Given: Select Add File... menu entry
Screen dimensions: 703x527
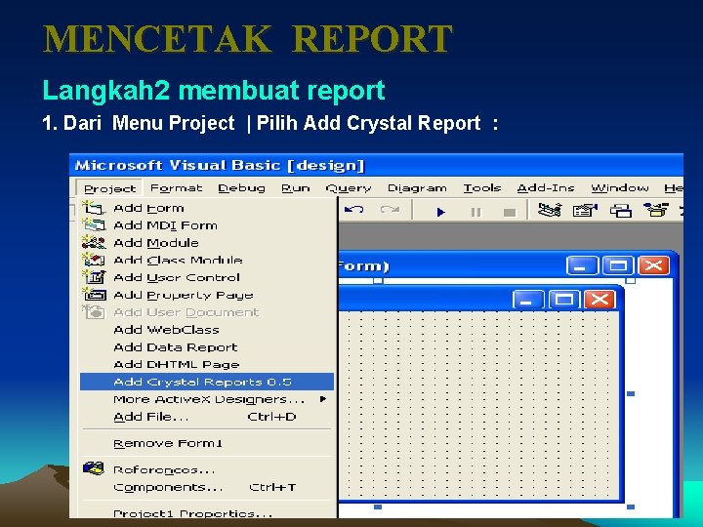Looking at the screenshot, I should 207,417.
